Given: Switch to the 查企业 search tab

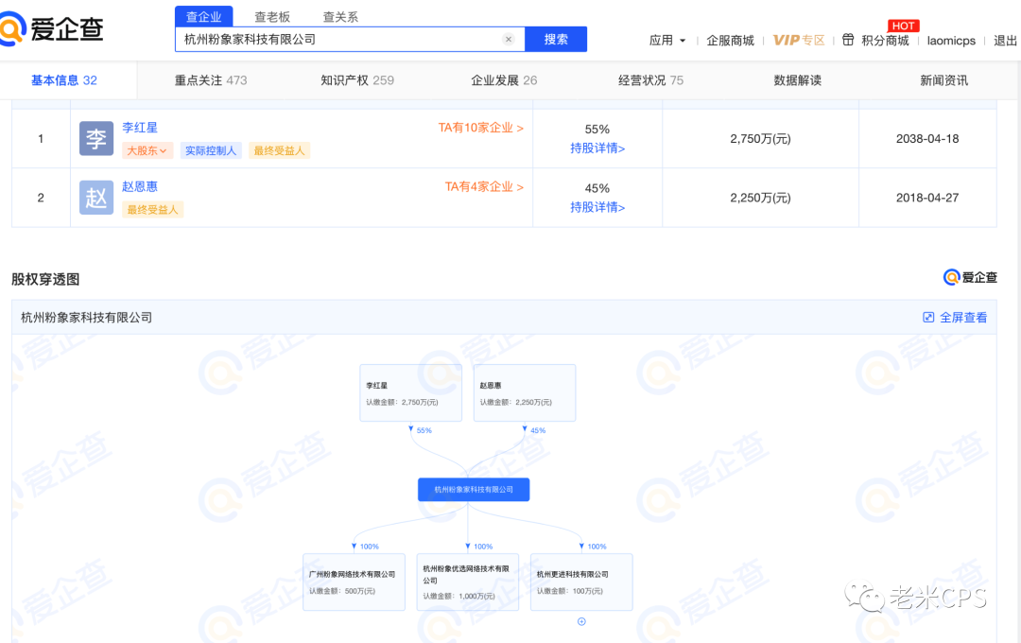Looking at the screenshot, I should (x=204, y=16).
